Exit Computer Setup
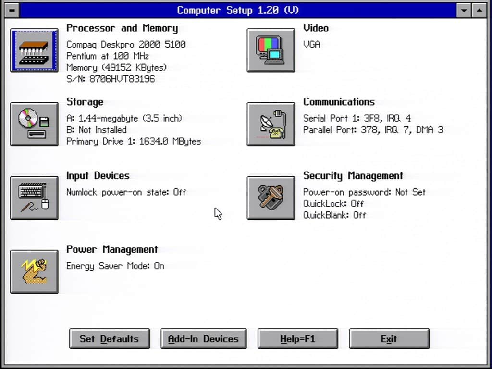This screenshot has height=369, width=492. [x=389, y=339]
